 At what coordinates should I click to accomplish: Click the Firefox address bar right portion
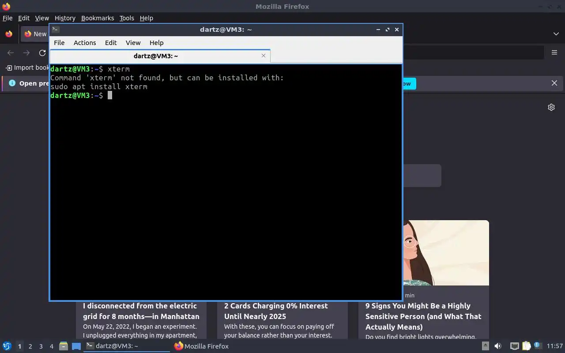pos(473,53)
